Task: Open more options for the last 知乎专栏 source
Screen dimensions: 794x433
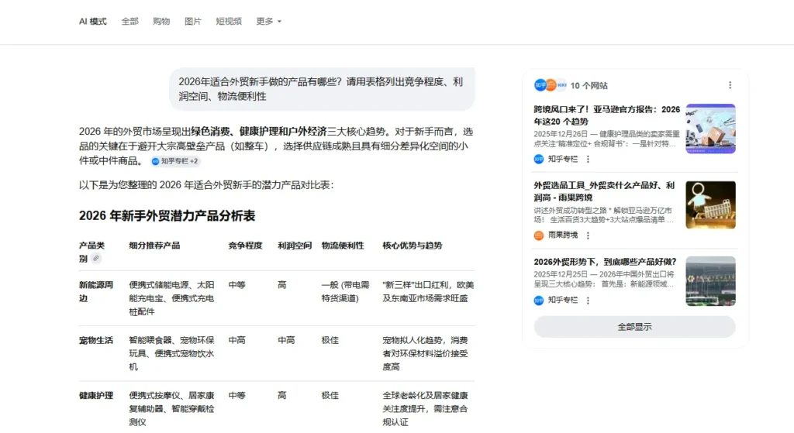Action: (588, 300)
